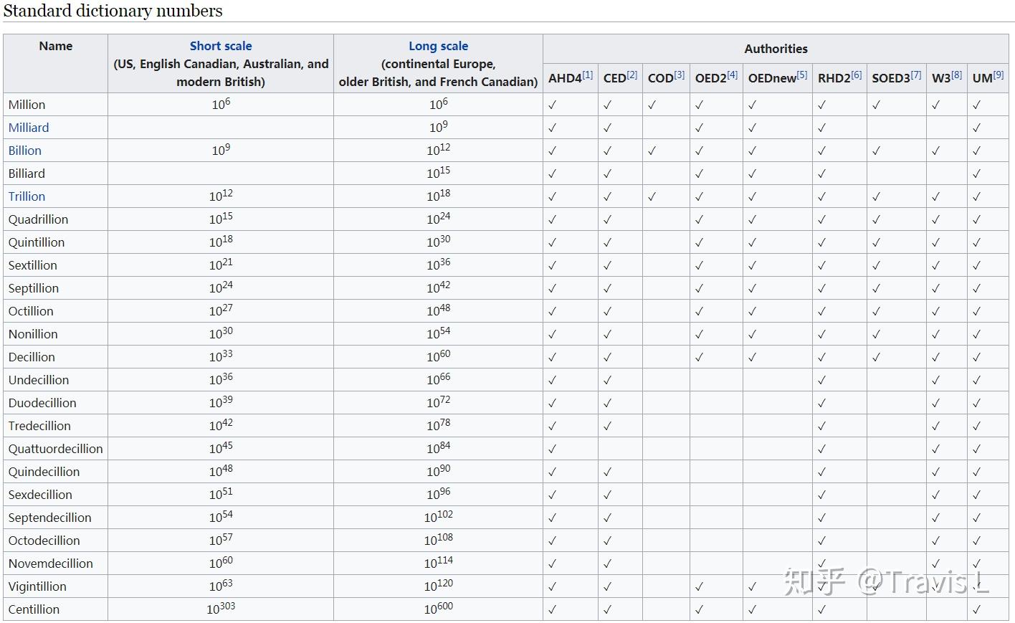Open footnote [3] next to COD
The width and height of the screenshot is (1015, 623).
point(679,75)
